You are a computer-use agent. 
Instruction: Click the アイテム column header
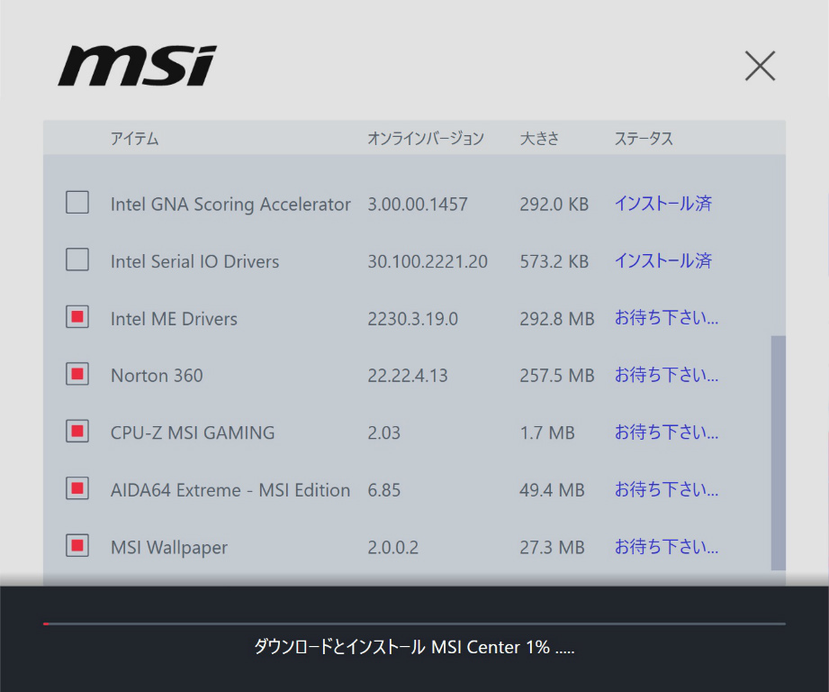[x=134, y=139]
